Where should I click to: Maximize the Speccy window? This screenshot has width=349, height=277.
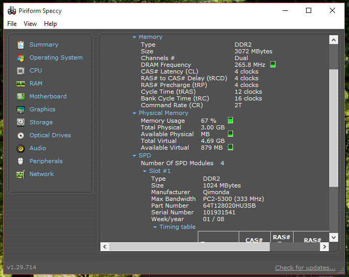(x=309, y=10)
